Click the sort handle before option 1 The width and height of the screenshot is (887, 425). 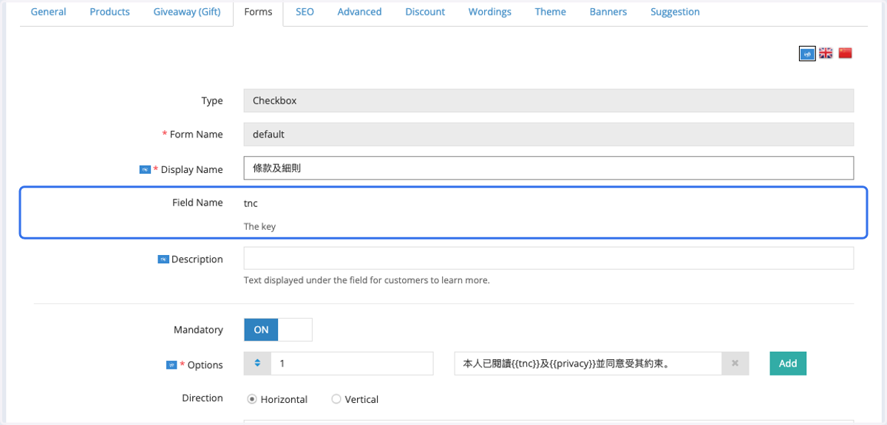tap(257, 364)
